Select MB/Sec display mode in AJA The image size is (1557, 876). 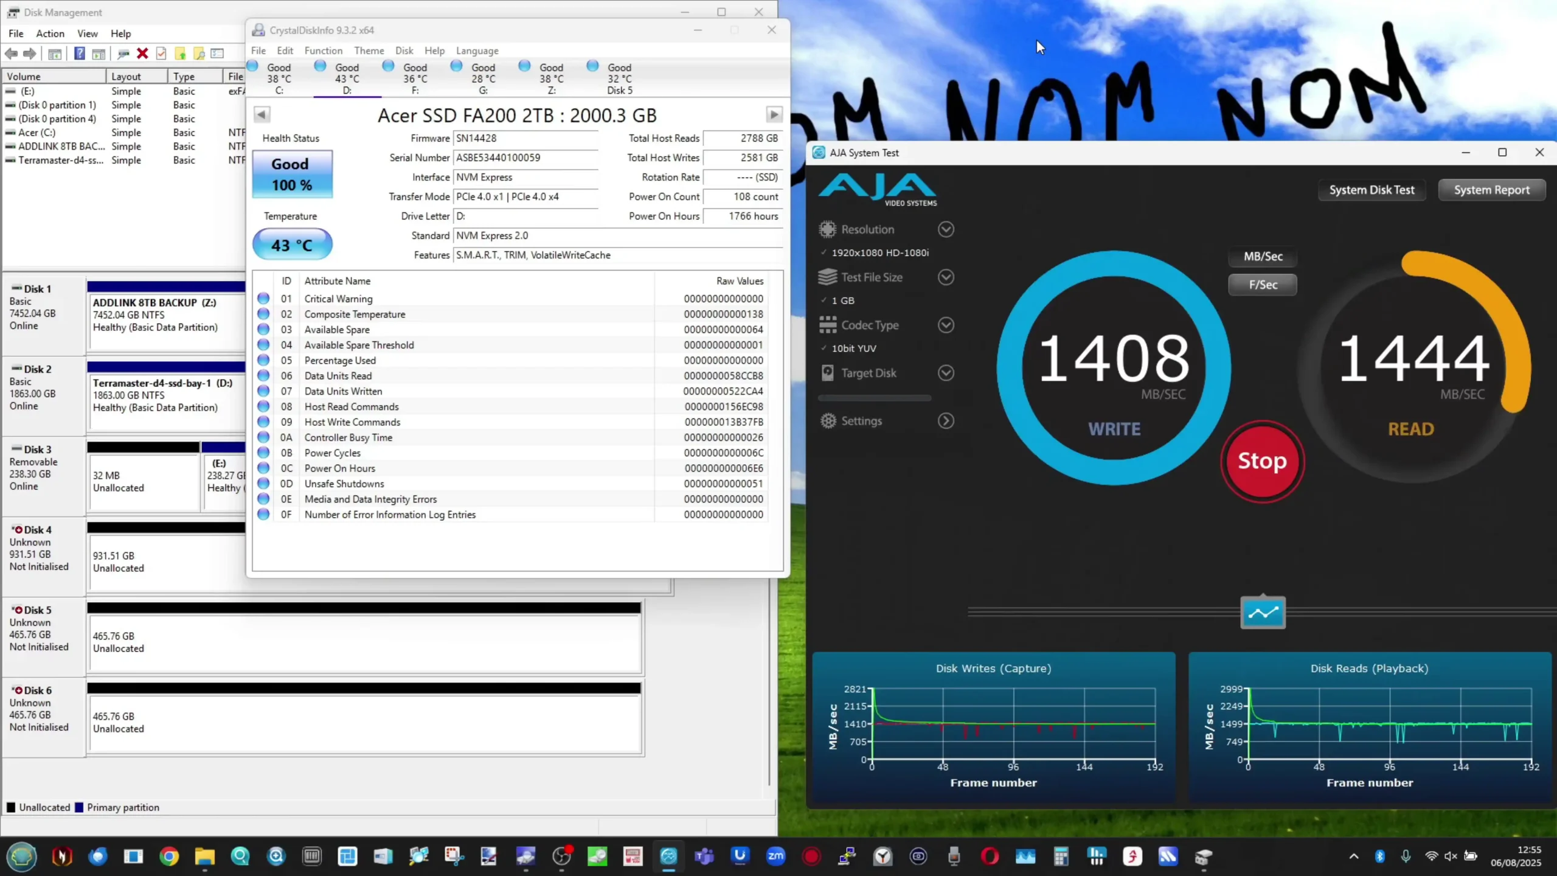(x=1263, y=256)
